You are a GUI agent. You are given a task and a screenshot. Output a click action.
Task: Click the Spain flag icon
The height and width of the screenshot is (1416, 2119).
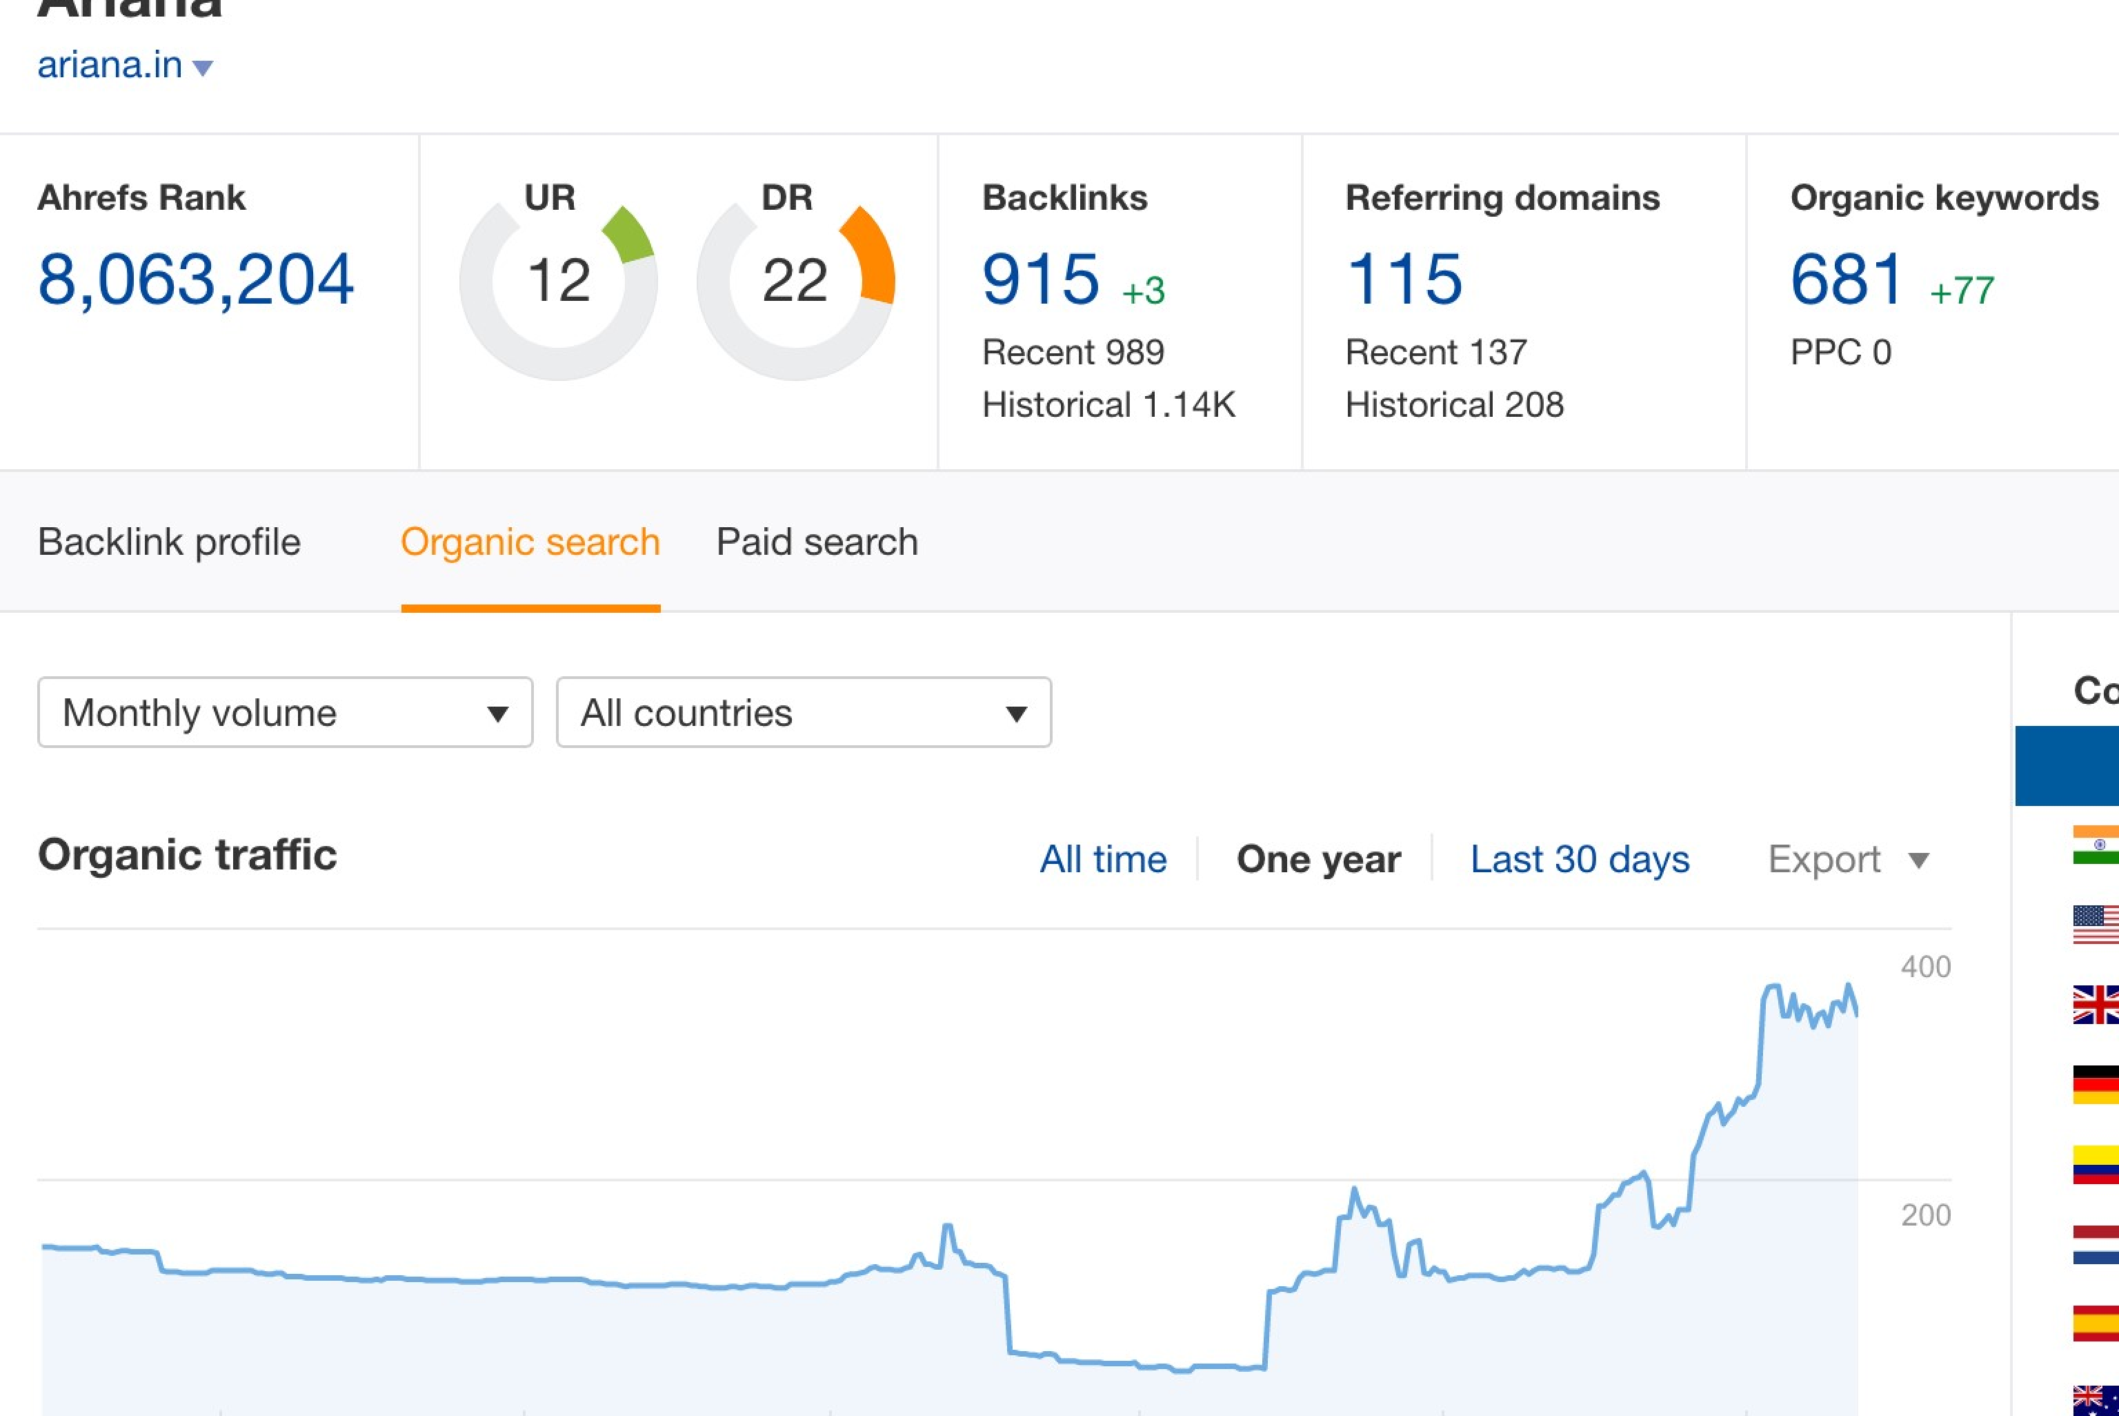point(2096,1323)
